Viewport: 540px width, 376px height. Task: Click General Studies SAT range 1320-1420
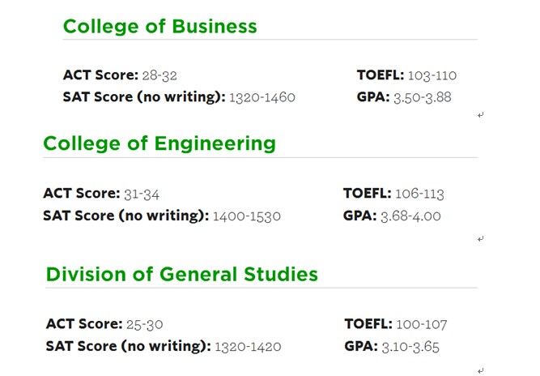248,347
